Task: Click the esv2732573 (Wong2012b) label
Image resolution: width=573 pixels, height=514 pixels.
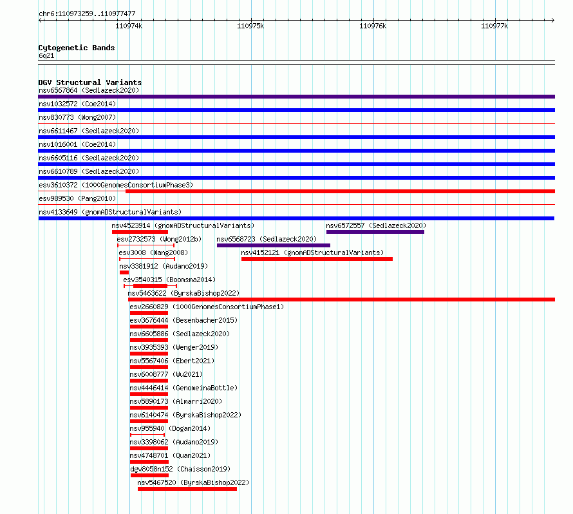Action: (x=159, y=239)
